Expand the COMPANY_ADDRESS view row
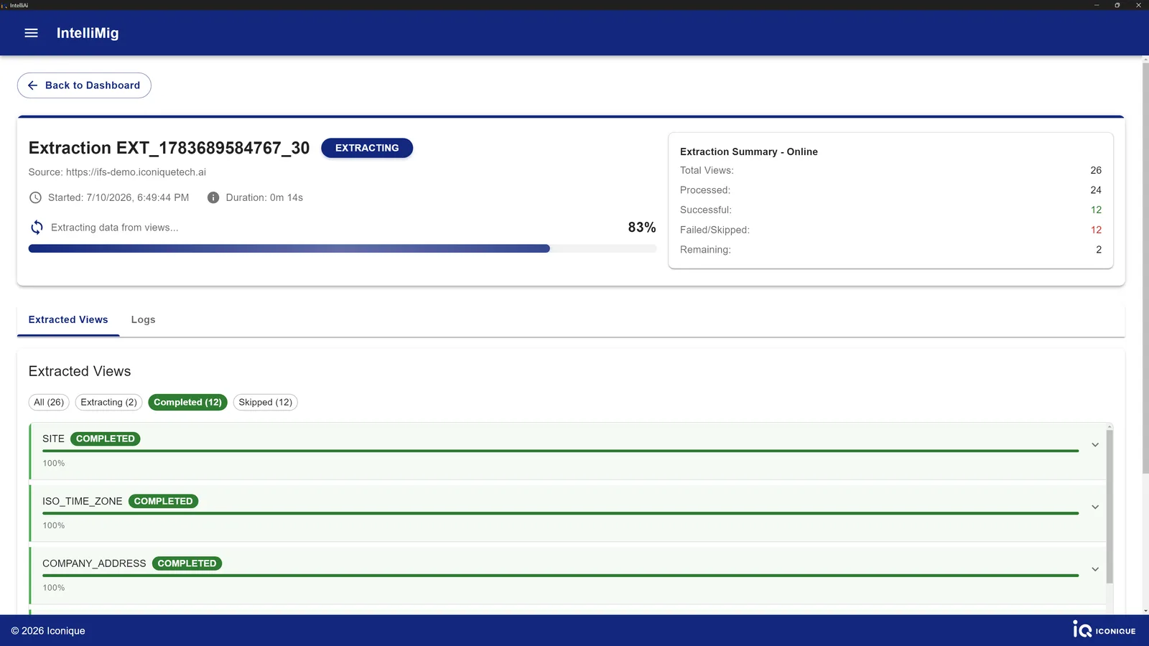Screen dimensions: 1149x646 click(1095, 569)
